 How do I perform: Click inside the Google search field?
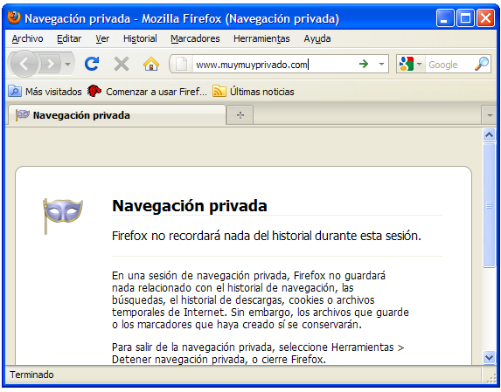[450, 65]
